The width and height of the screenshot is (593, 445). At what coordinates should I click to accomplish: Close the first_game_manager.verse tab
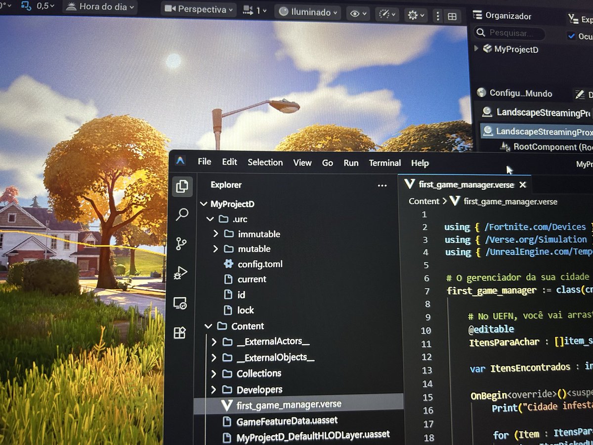point(522,185)
